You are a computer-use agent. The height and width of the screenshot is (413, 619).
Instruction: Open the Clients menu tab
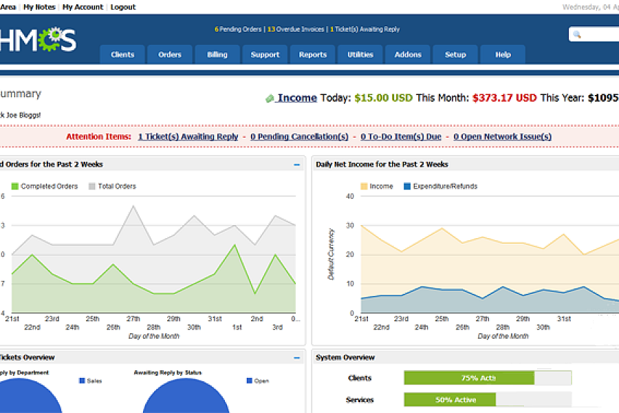point(122,54)
